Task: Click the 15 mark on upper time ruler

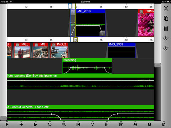Action: point(51,7)
